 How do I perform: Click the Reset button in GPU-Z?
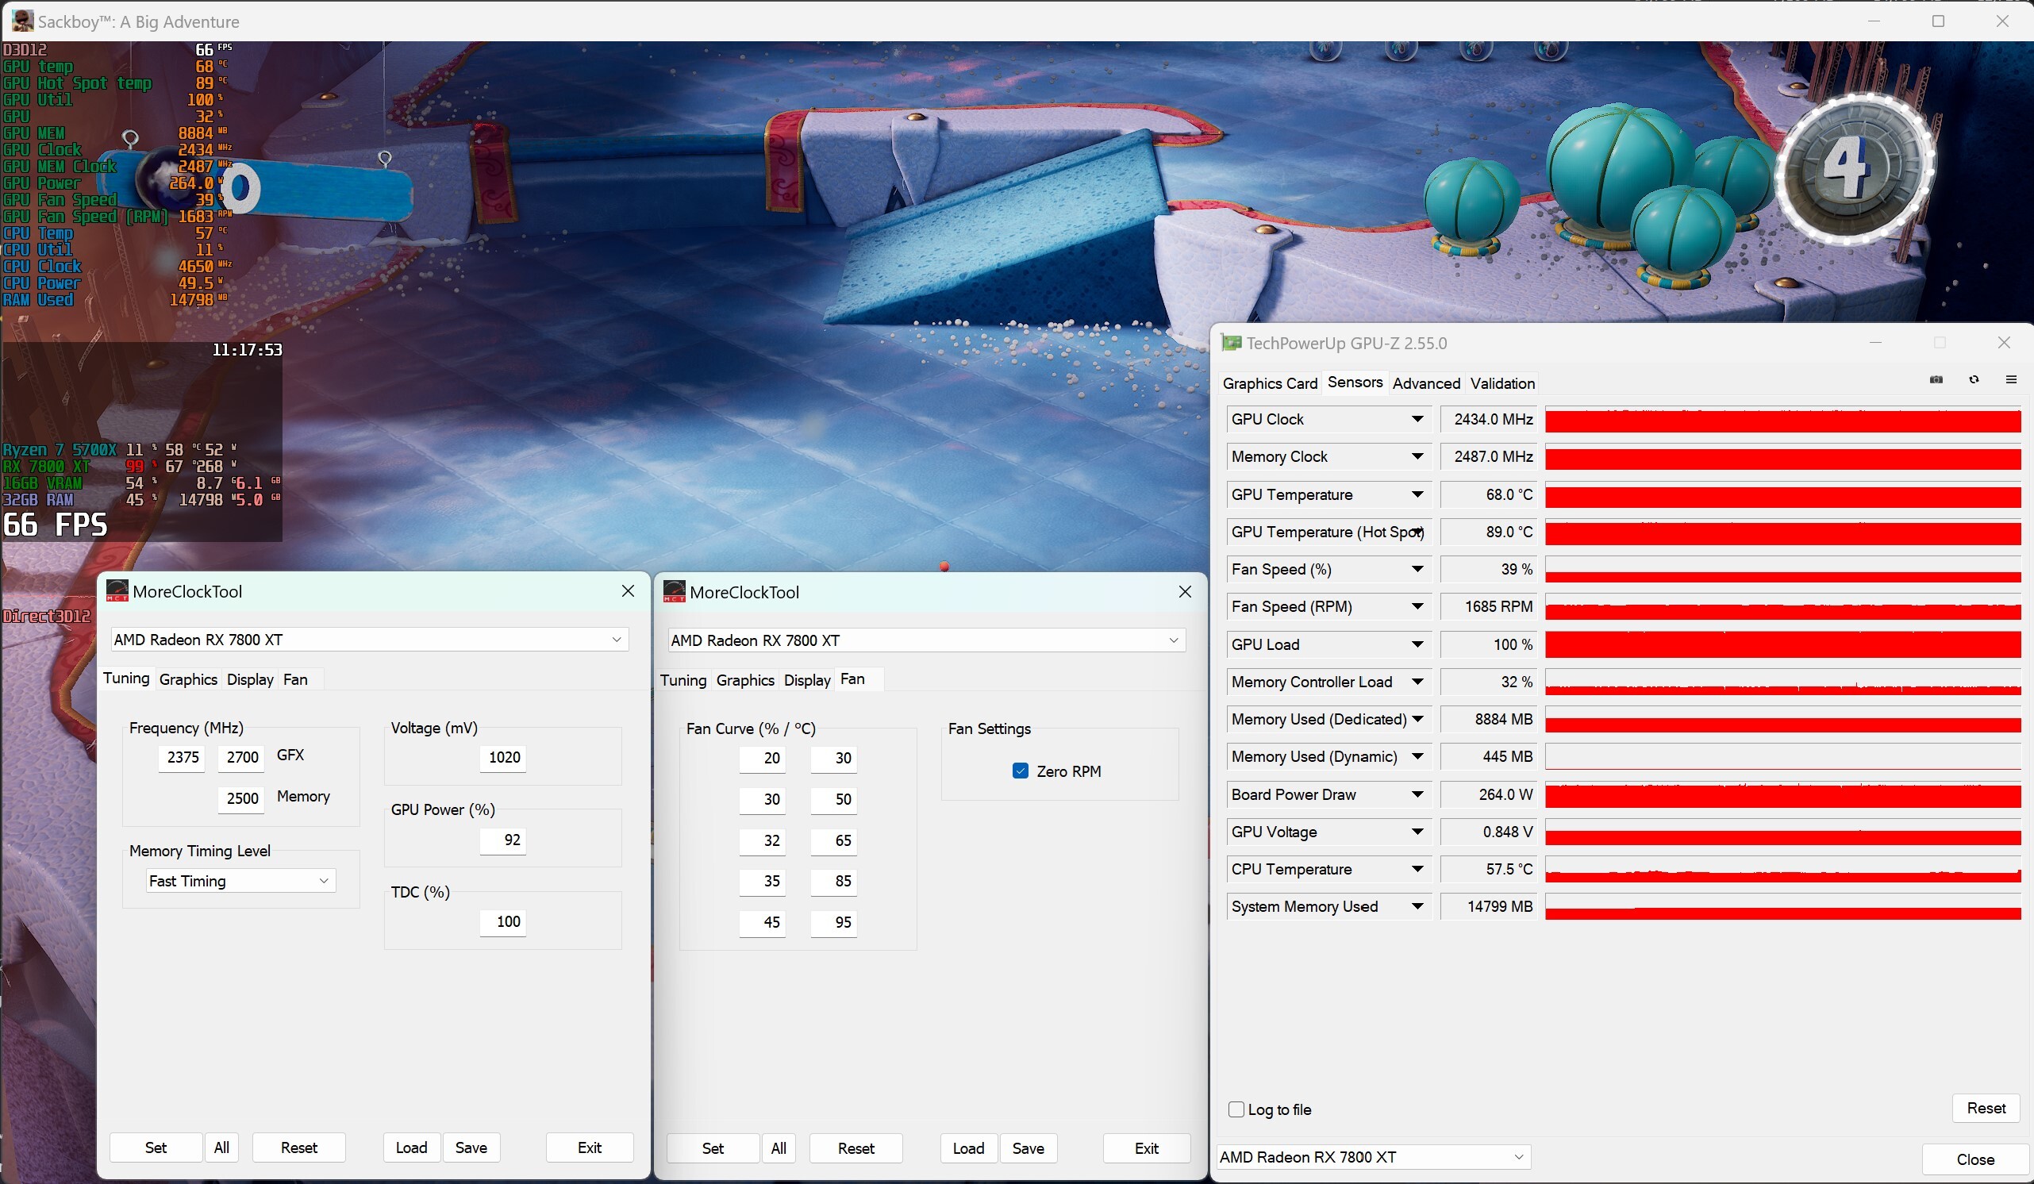coord(1986,1108)
